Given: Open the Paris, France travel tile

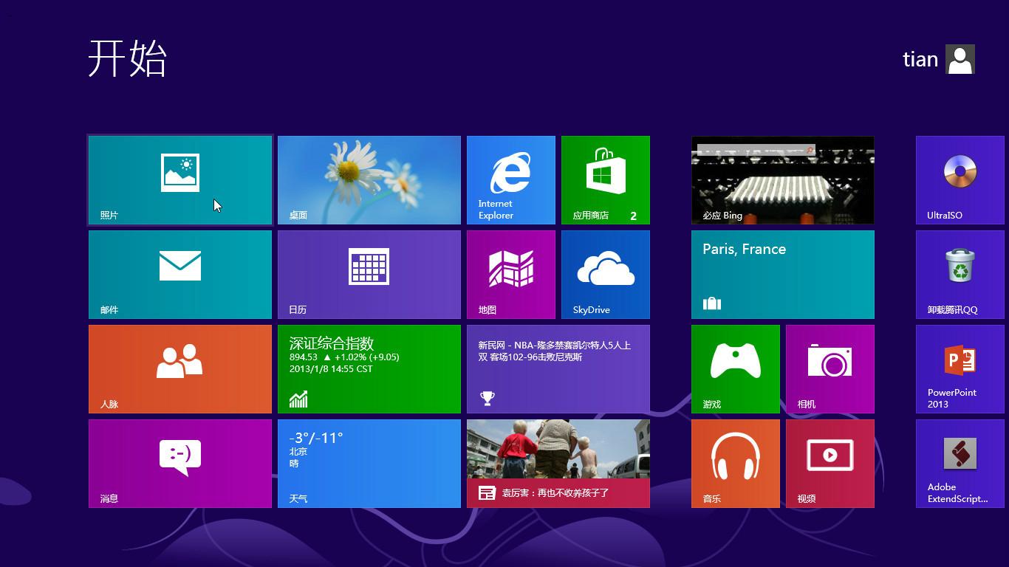Looking at the screenshot, I should click(x=783, y=274).
